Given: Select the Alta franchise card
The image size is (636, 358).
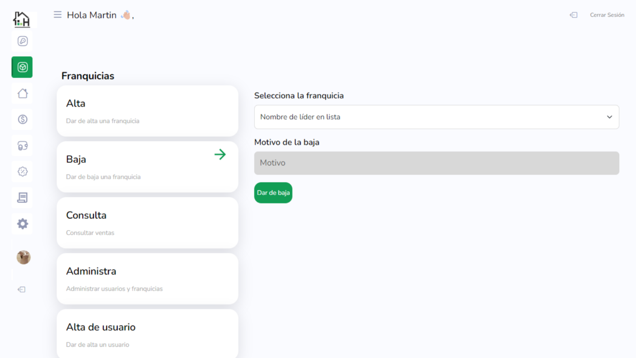Looking at the screenshot, I should (147, 111).
